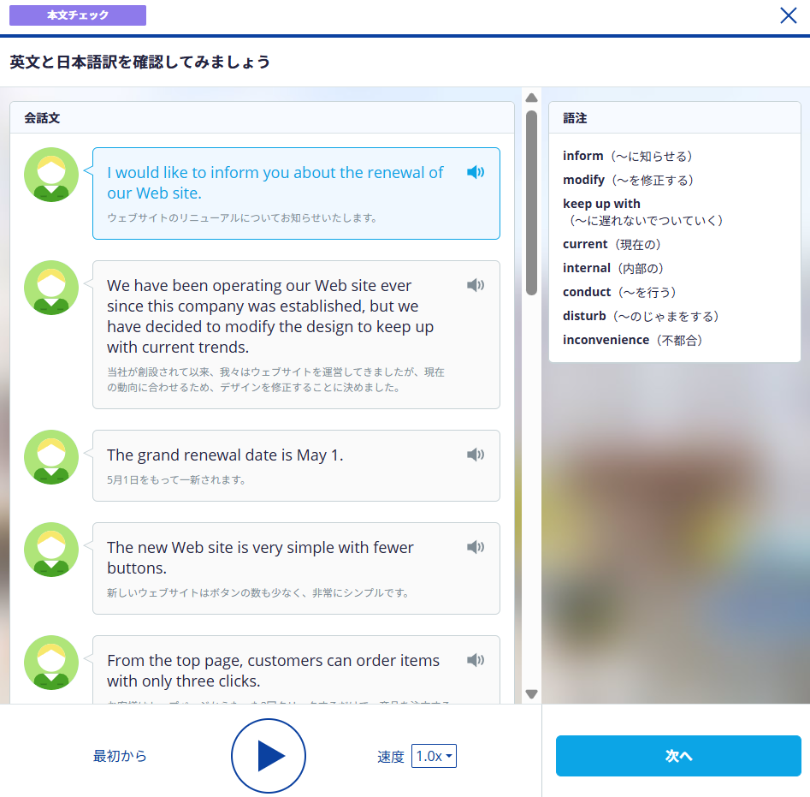
Task: Play audio for "new Web site is very simple"
Action: [476, 548]
